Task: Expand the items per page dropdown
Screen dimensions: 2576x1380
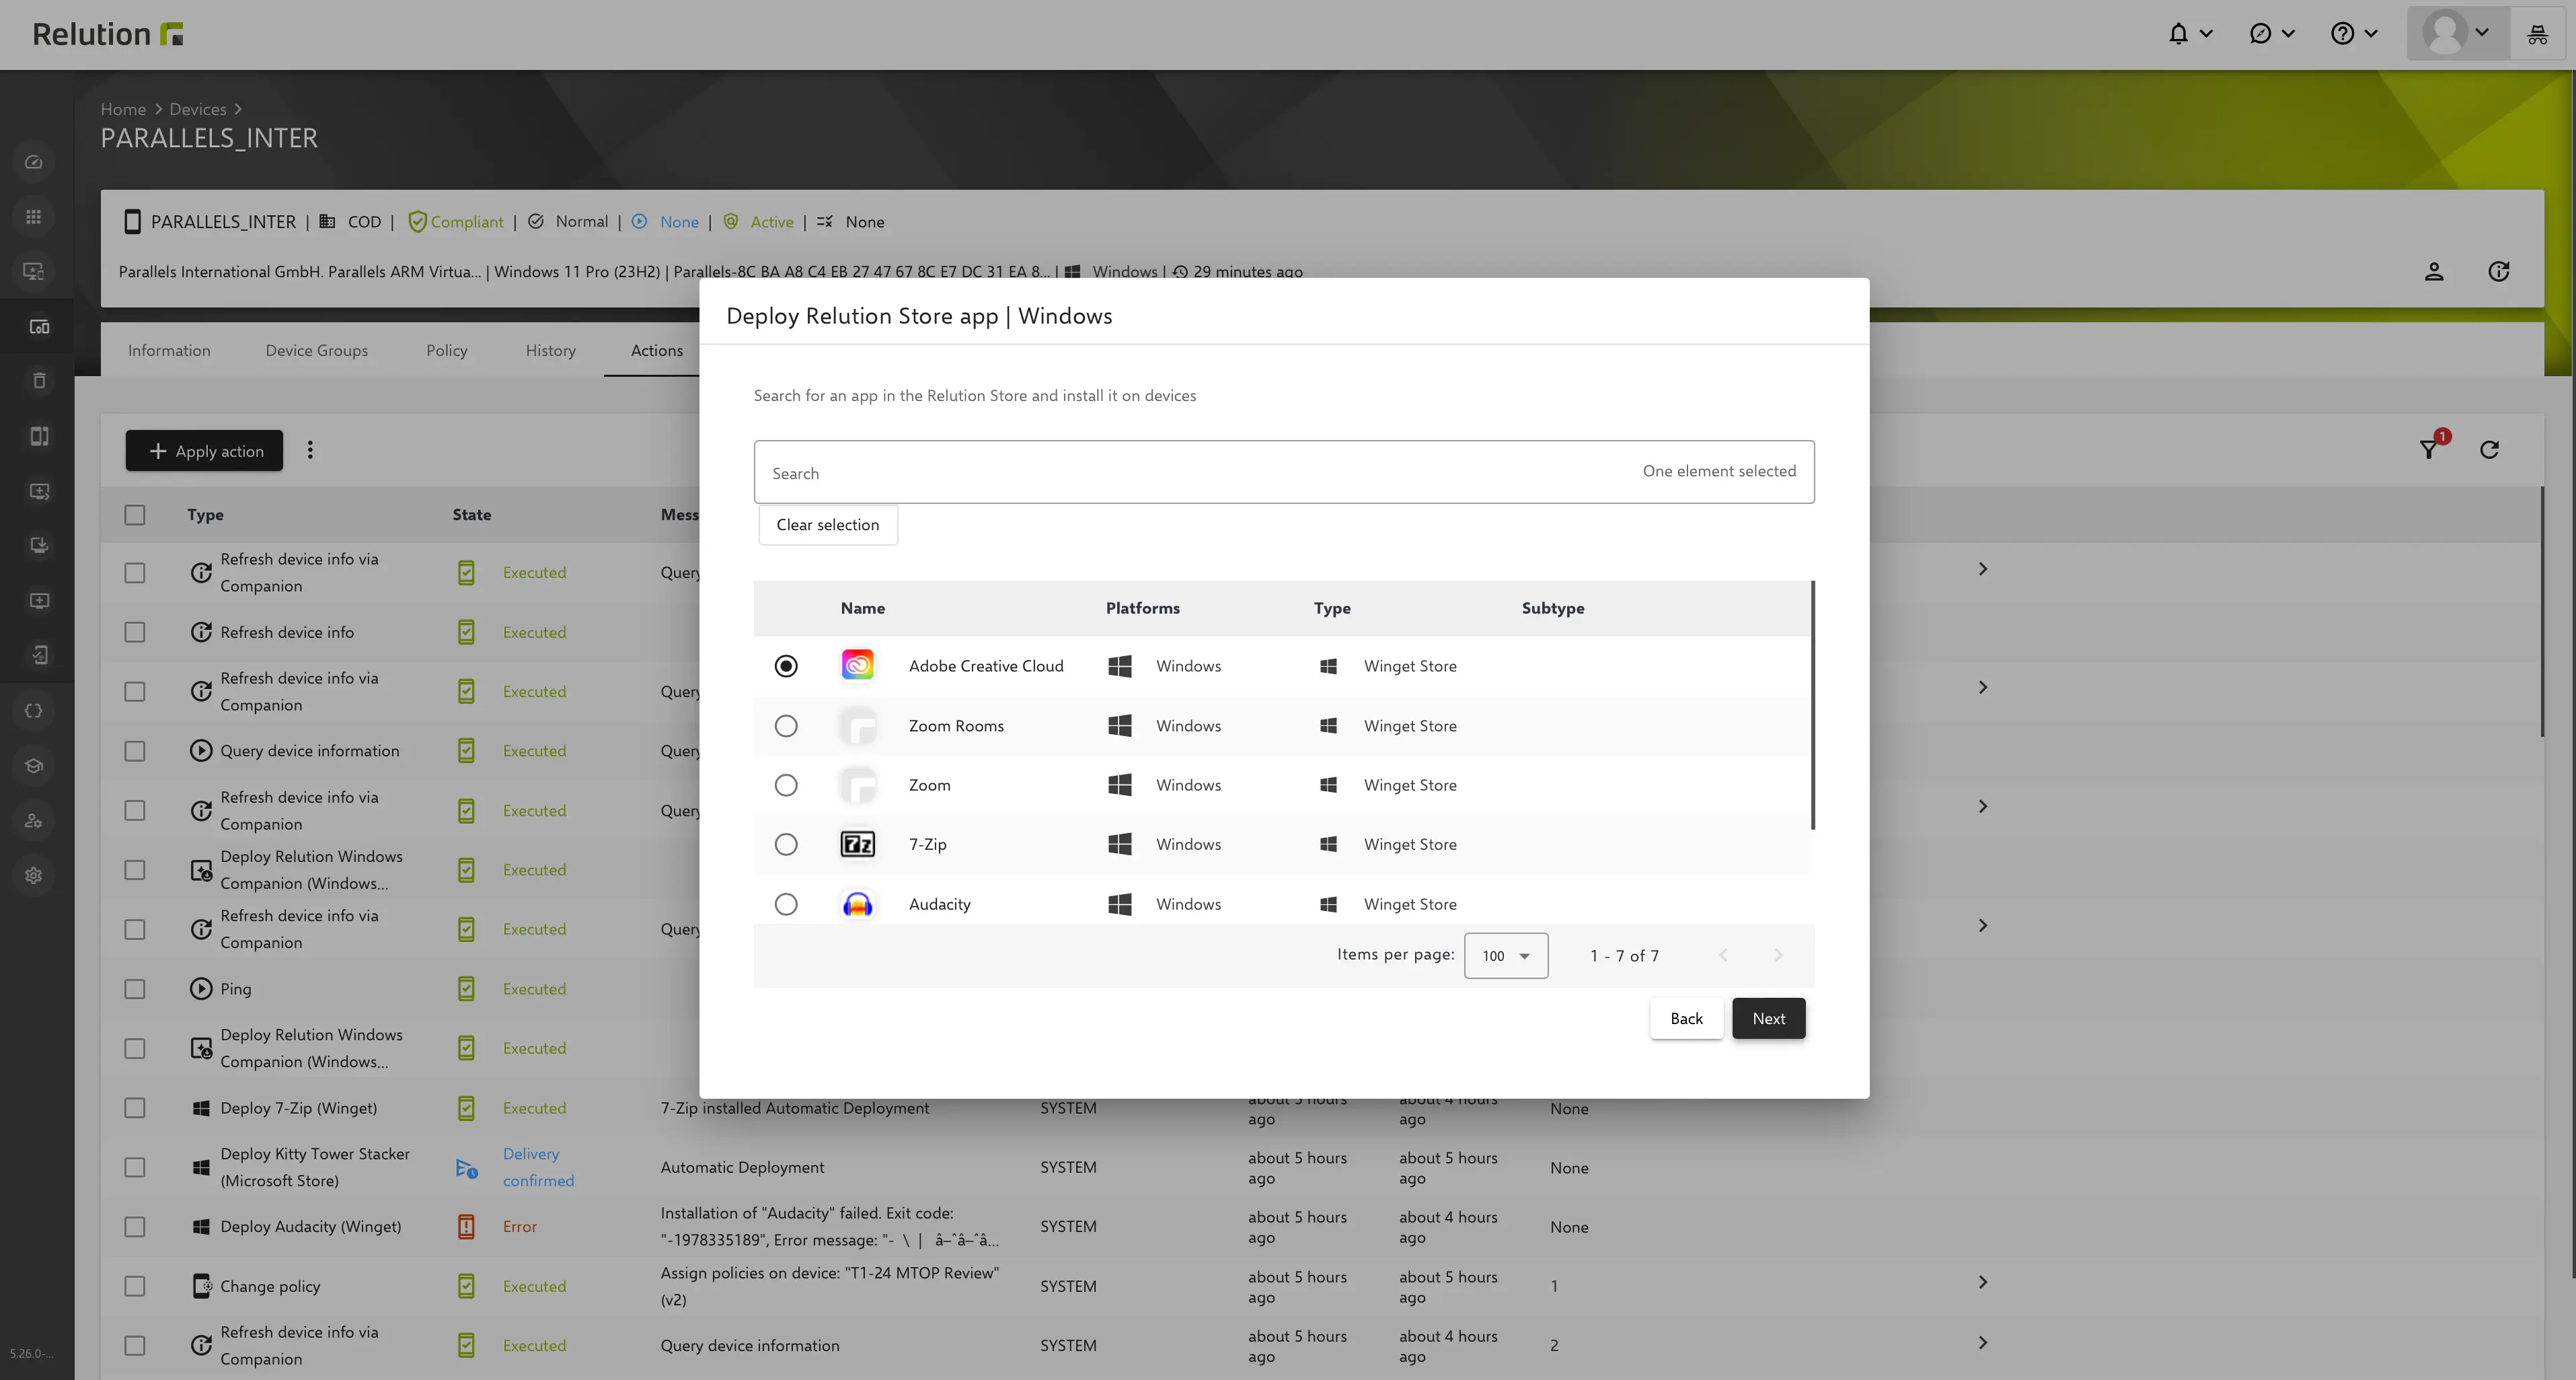Action: click(1506, 954)
